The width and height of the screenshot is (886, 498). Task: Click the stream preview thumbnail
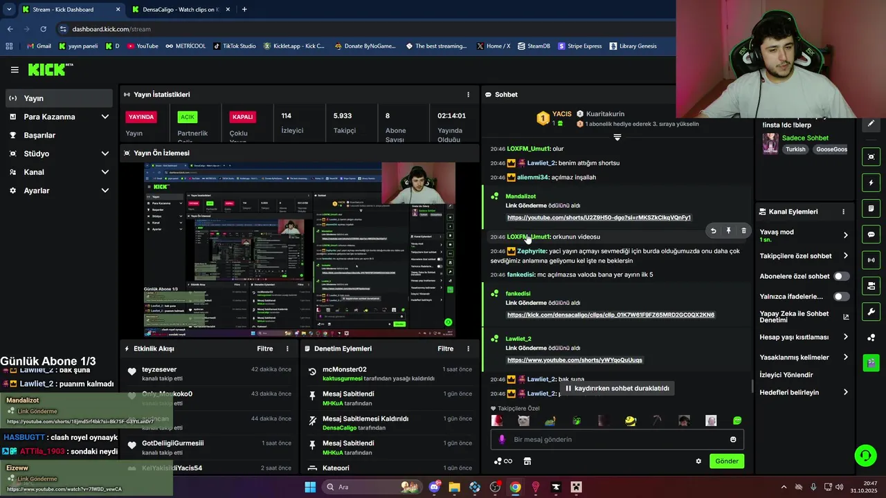(x=300, y=250)
